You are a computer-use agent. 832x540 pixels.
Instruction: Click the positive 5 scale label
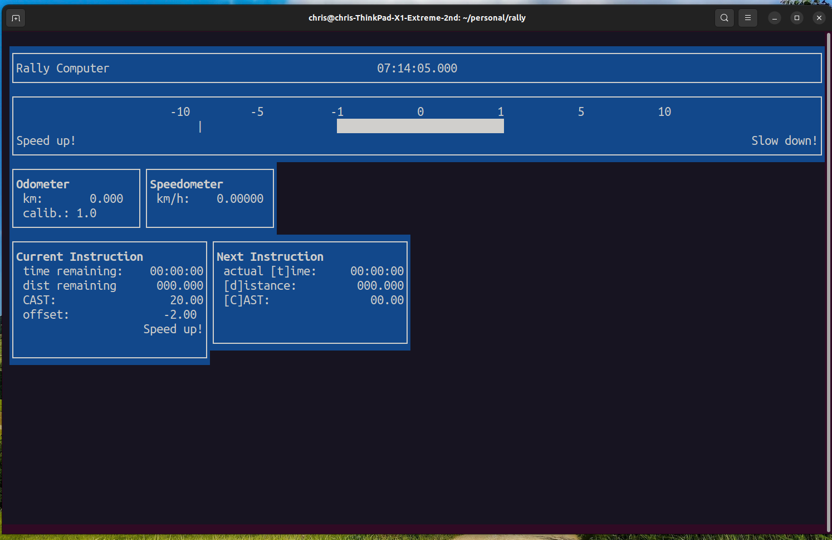coord(581,111)
